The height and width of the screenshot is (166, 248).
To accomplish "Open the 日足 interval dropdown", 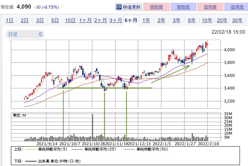I will click(25, 34).
